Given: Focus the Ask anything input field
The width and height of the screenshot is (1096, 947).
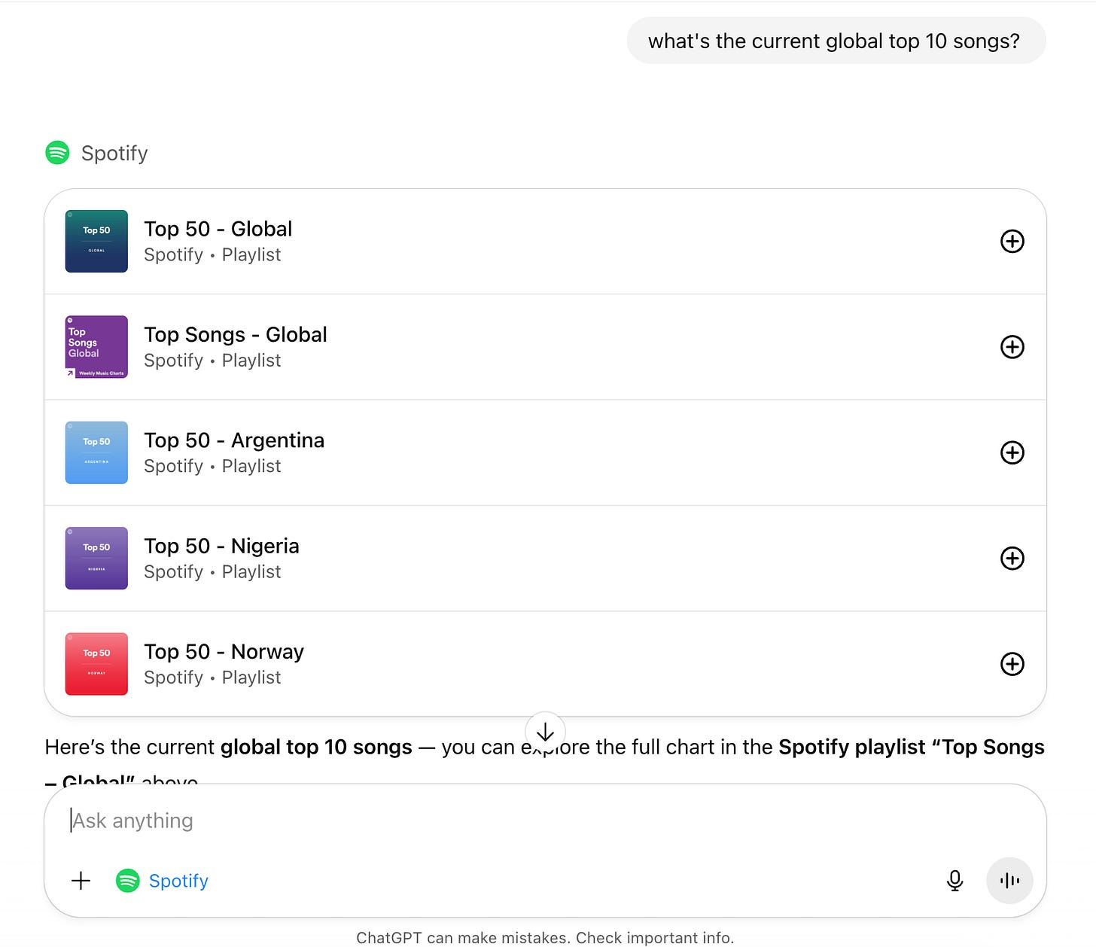Looking at the screenshot, I should [545, 821].
